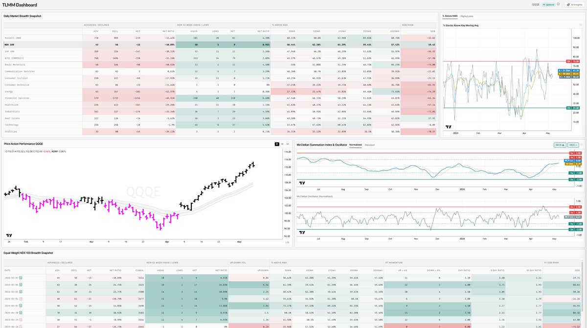Select the Consumer Defensive row
Viewport: 587px width, 328px height.
[220, 85]
